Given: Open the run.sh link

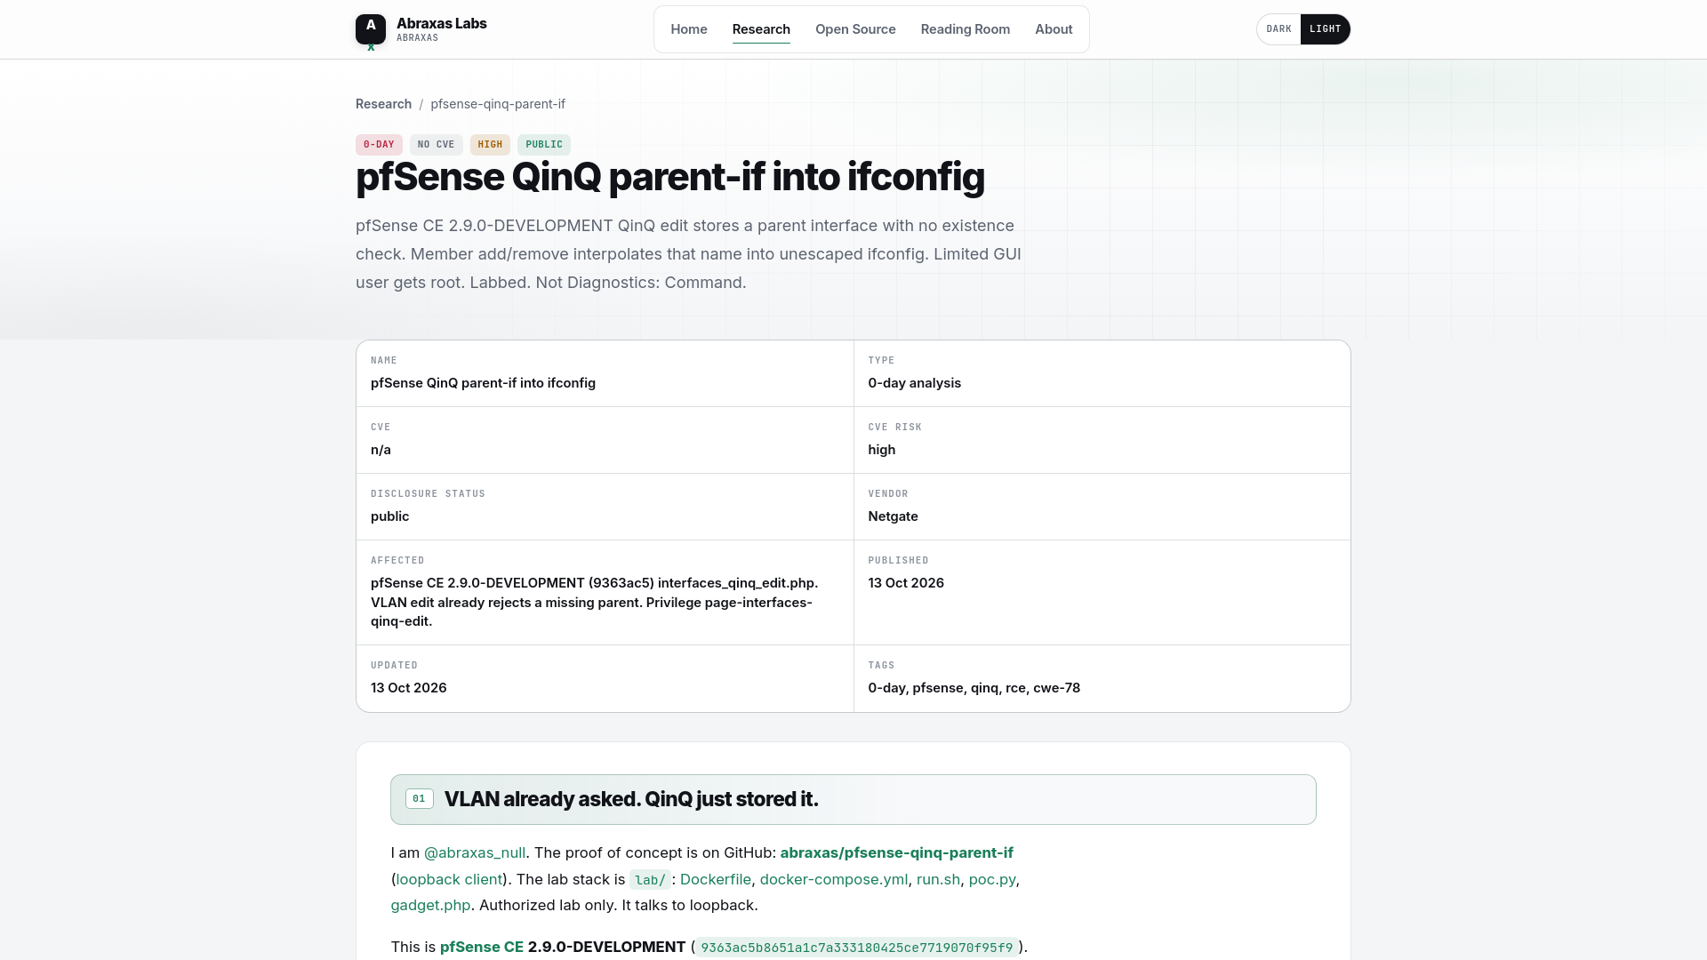Looking at the screenshot, I should click(938, 880).
